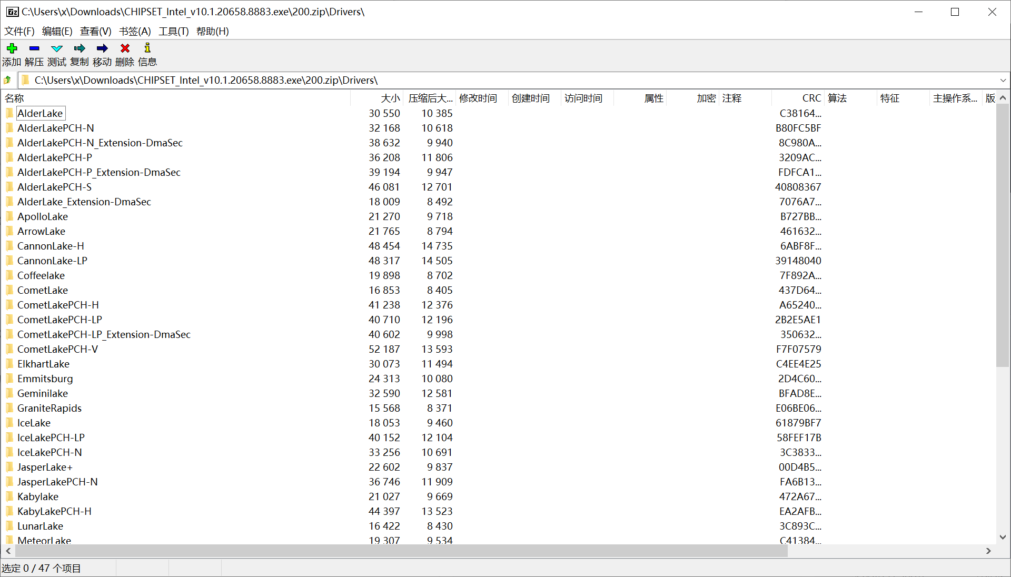Select the AlderLakePCH-P_Extension-DmaSec row name
This screenshot has width=1011, height=577.
tap(99, 172)
